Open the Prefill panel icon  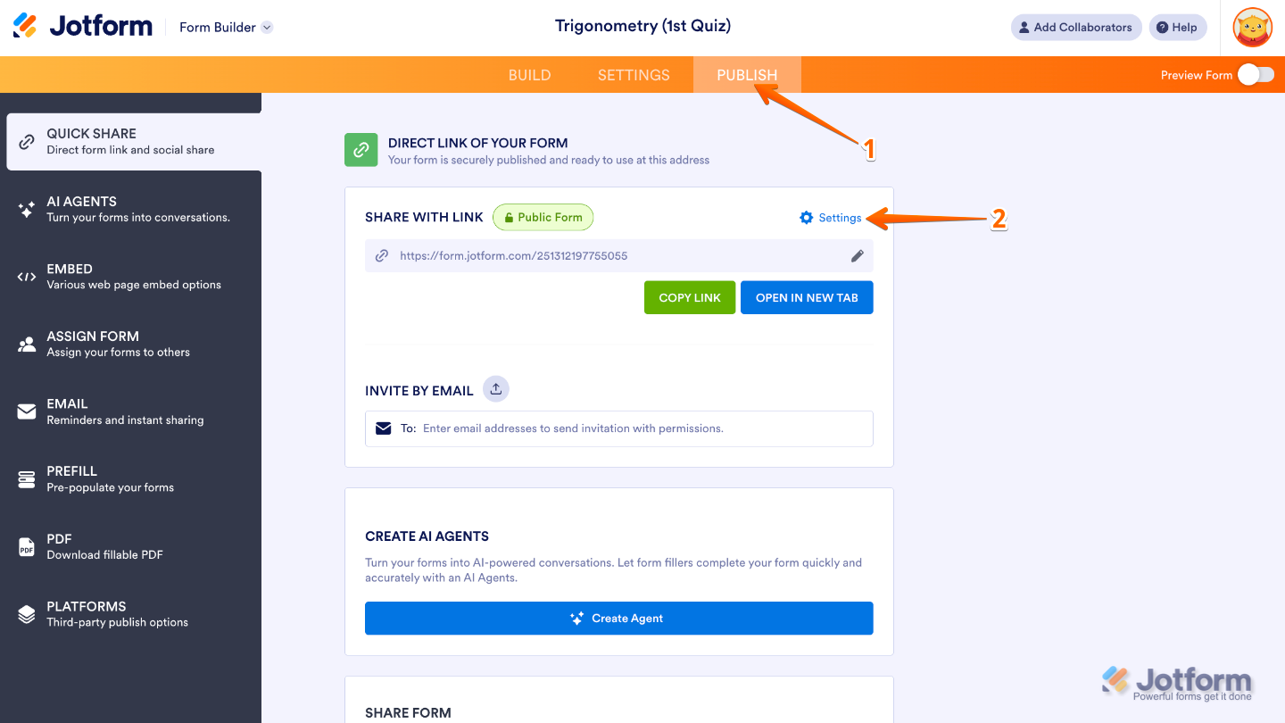(25, 478)
